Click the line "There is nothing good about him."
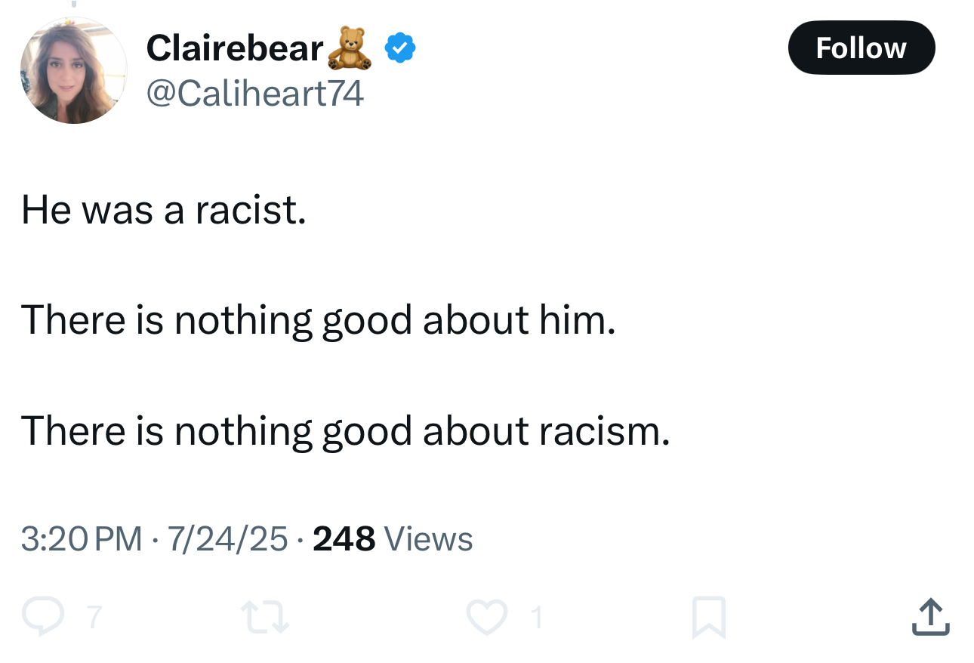974x663 pixels. tap(319, 319)
